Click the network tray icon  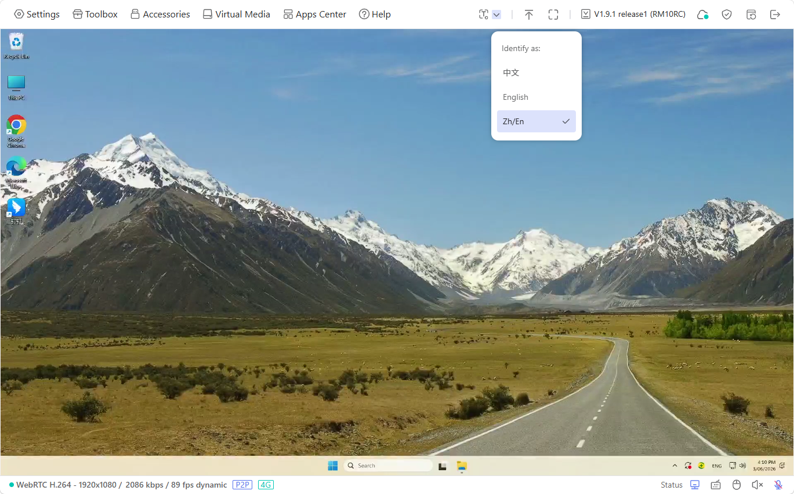pyautogui.click(x=733, y=466)
